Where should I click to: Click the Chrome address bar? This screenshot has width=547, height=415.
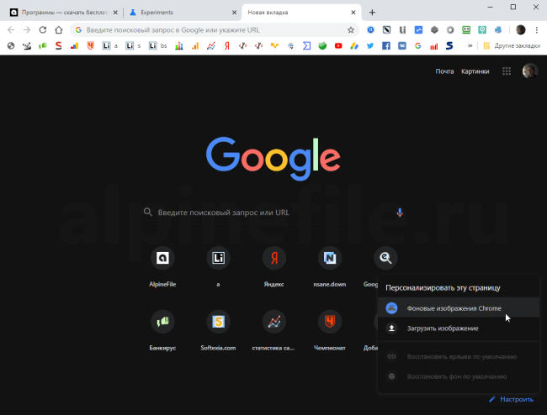point(215,30)
